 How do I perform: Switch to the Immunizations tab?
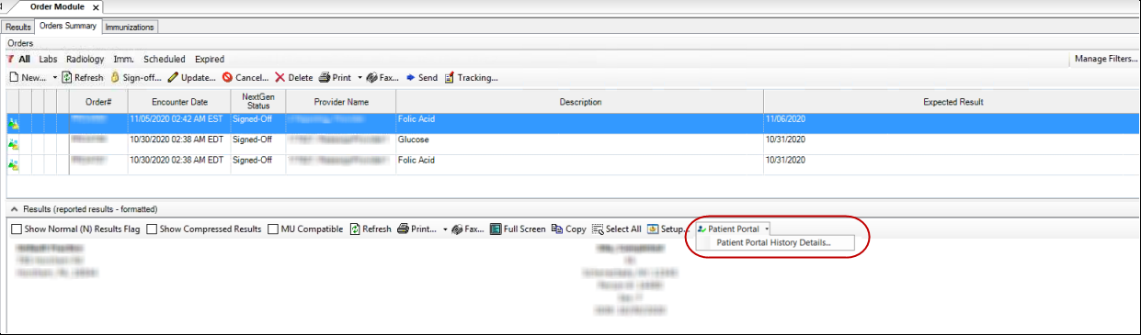tap(130, 27)
